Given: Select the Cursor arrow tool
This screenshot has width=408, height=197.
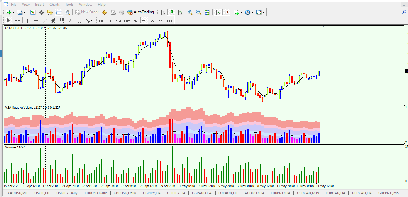Looking at the screenshot, I should 9,20.
